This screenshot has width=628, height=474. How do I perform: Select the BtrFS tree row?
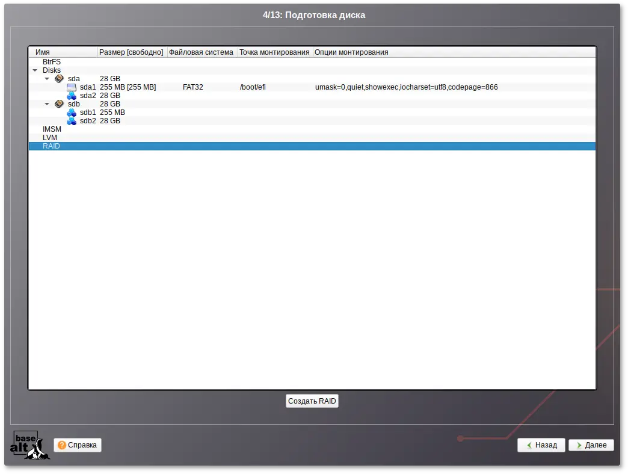(312, 62)
